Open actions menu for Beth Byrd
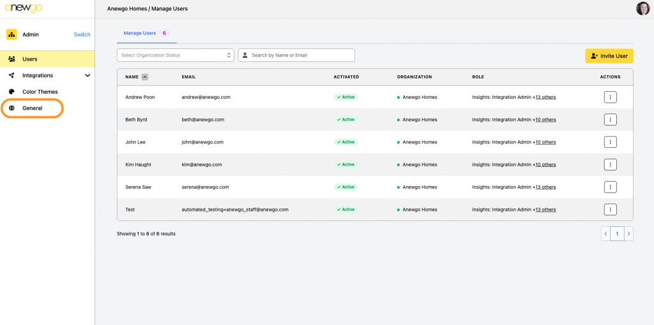The height and width of the screenshot is (325, 654). (x=610, y=119)
